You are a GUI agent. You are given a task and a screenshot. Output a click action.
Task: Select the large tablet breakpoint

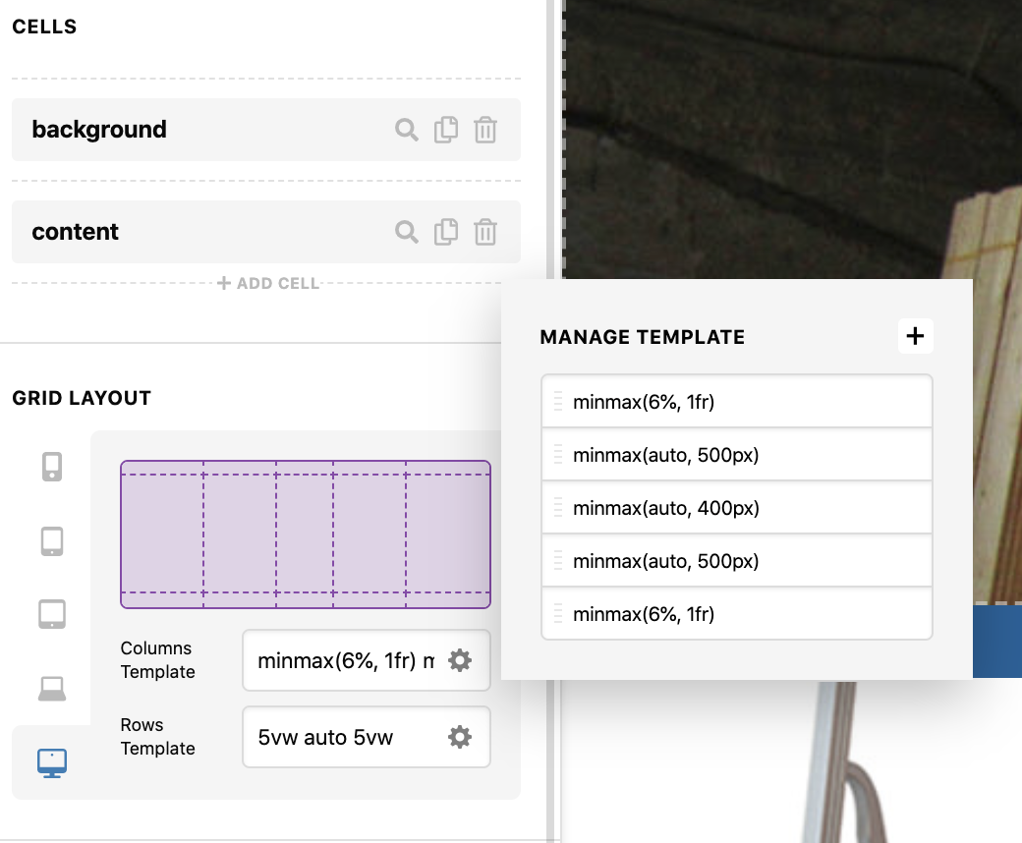(x=52, y=615)
